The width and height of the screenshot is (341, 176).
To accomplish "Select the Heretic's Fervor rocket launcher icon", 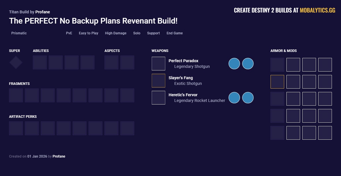I will pyautogui.click(x=158, y=97).
